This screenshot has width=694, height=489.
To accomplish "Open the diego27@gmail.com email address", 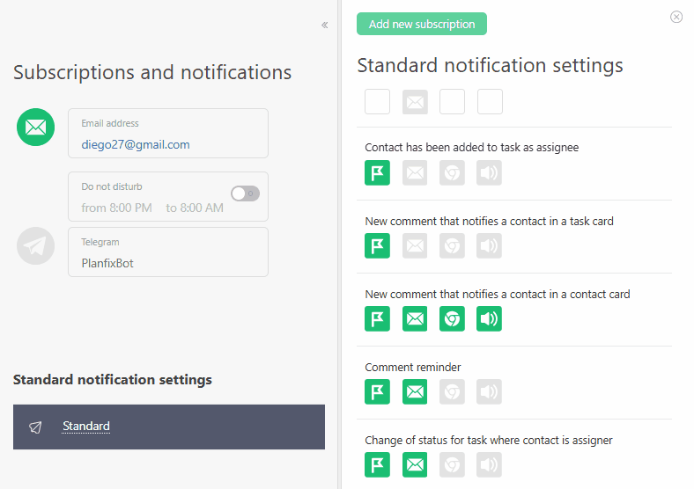I will 136,144.
